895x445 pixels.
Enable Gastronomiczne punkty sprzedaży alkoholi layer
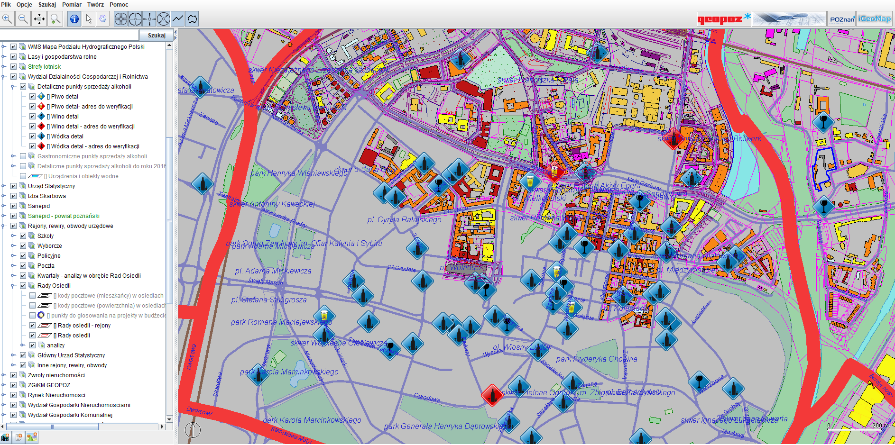point(23,156)
